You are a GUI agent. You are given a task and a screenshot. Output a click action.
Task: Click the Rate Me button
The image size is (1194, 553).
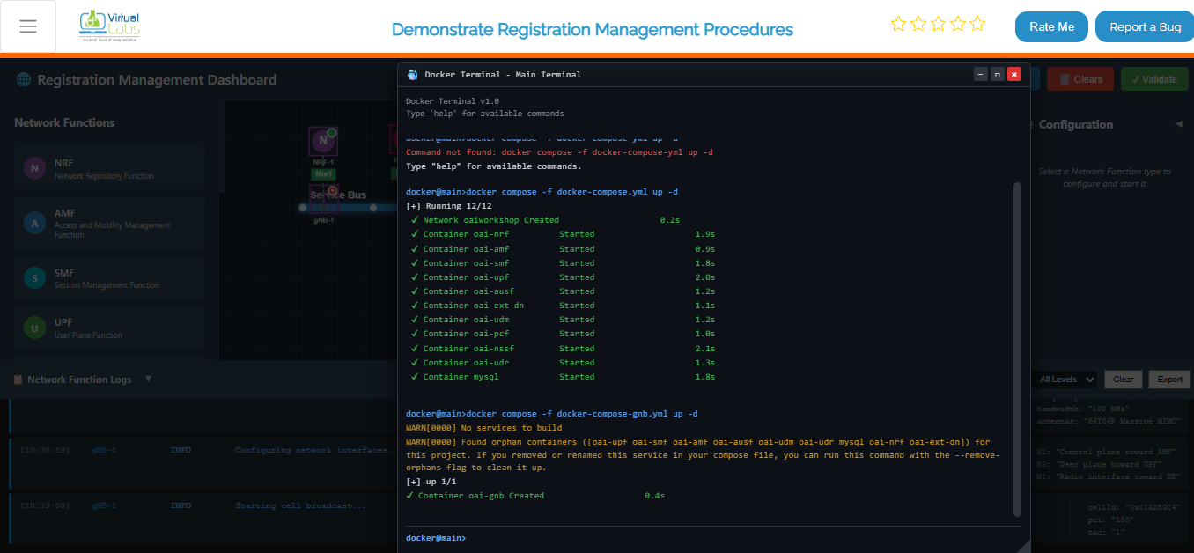point(1051,27)
